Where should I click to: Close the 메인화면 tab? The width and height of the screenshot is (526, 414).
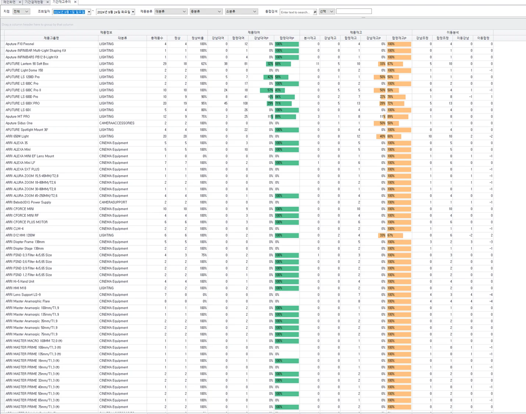point(20,2)
